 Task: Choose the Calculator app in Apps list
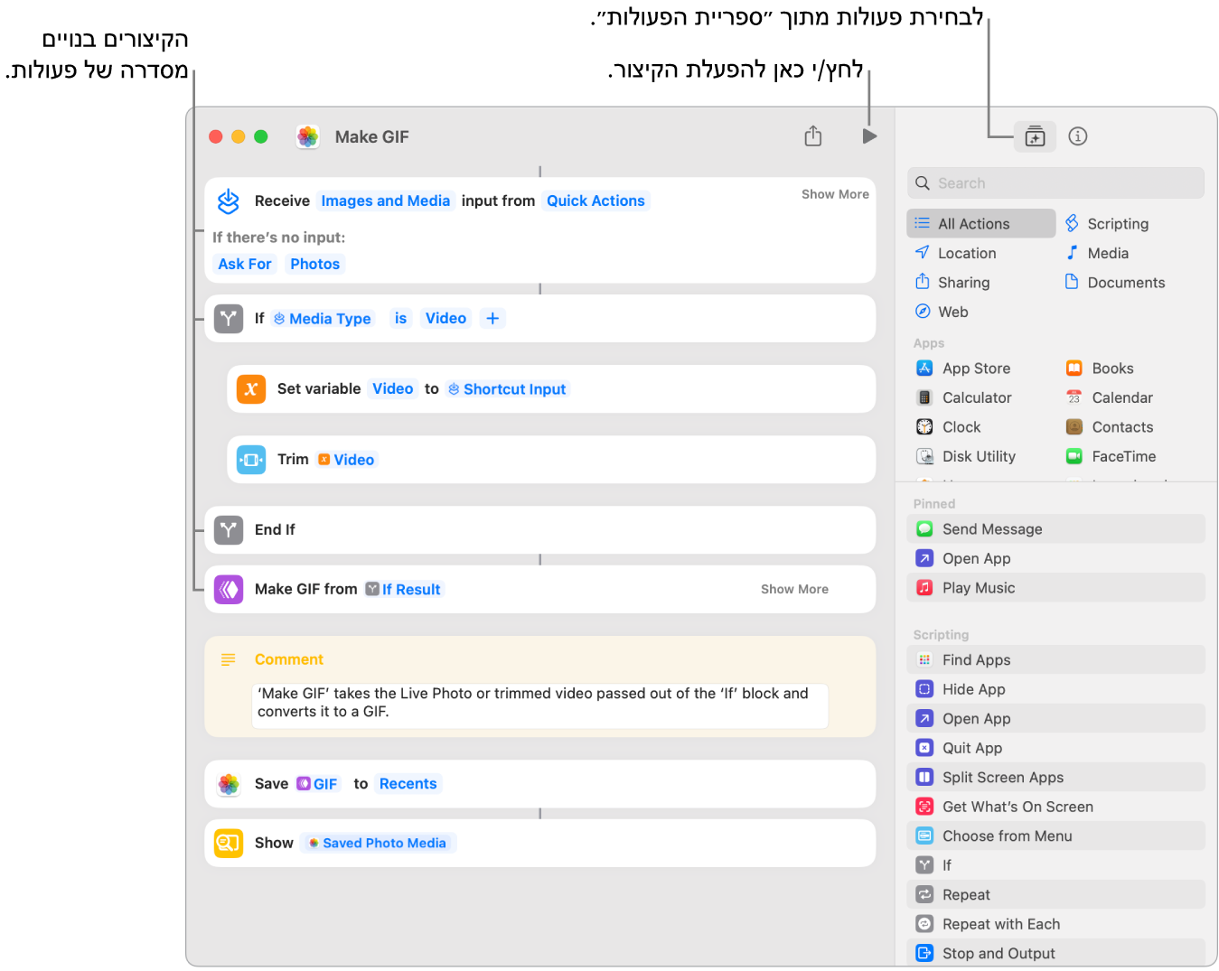pos(976,397)
